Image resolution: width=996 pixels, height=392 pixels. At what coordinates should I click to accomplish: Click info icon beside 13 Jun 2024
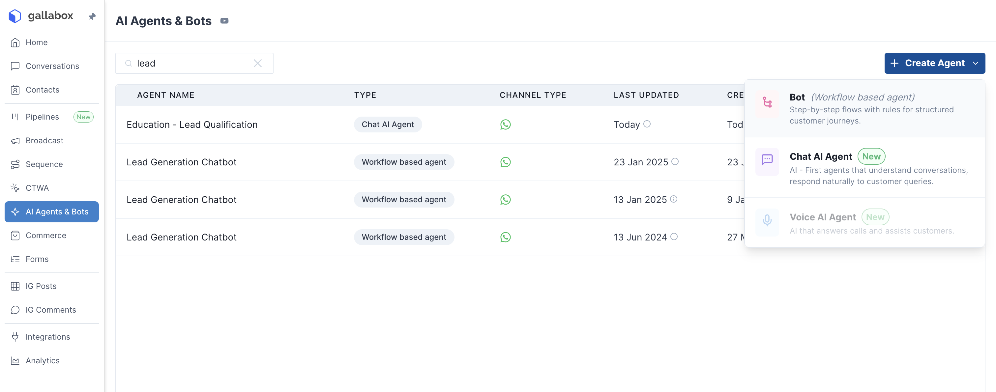pyautogui.click(x=674, y=237)
